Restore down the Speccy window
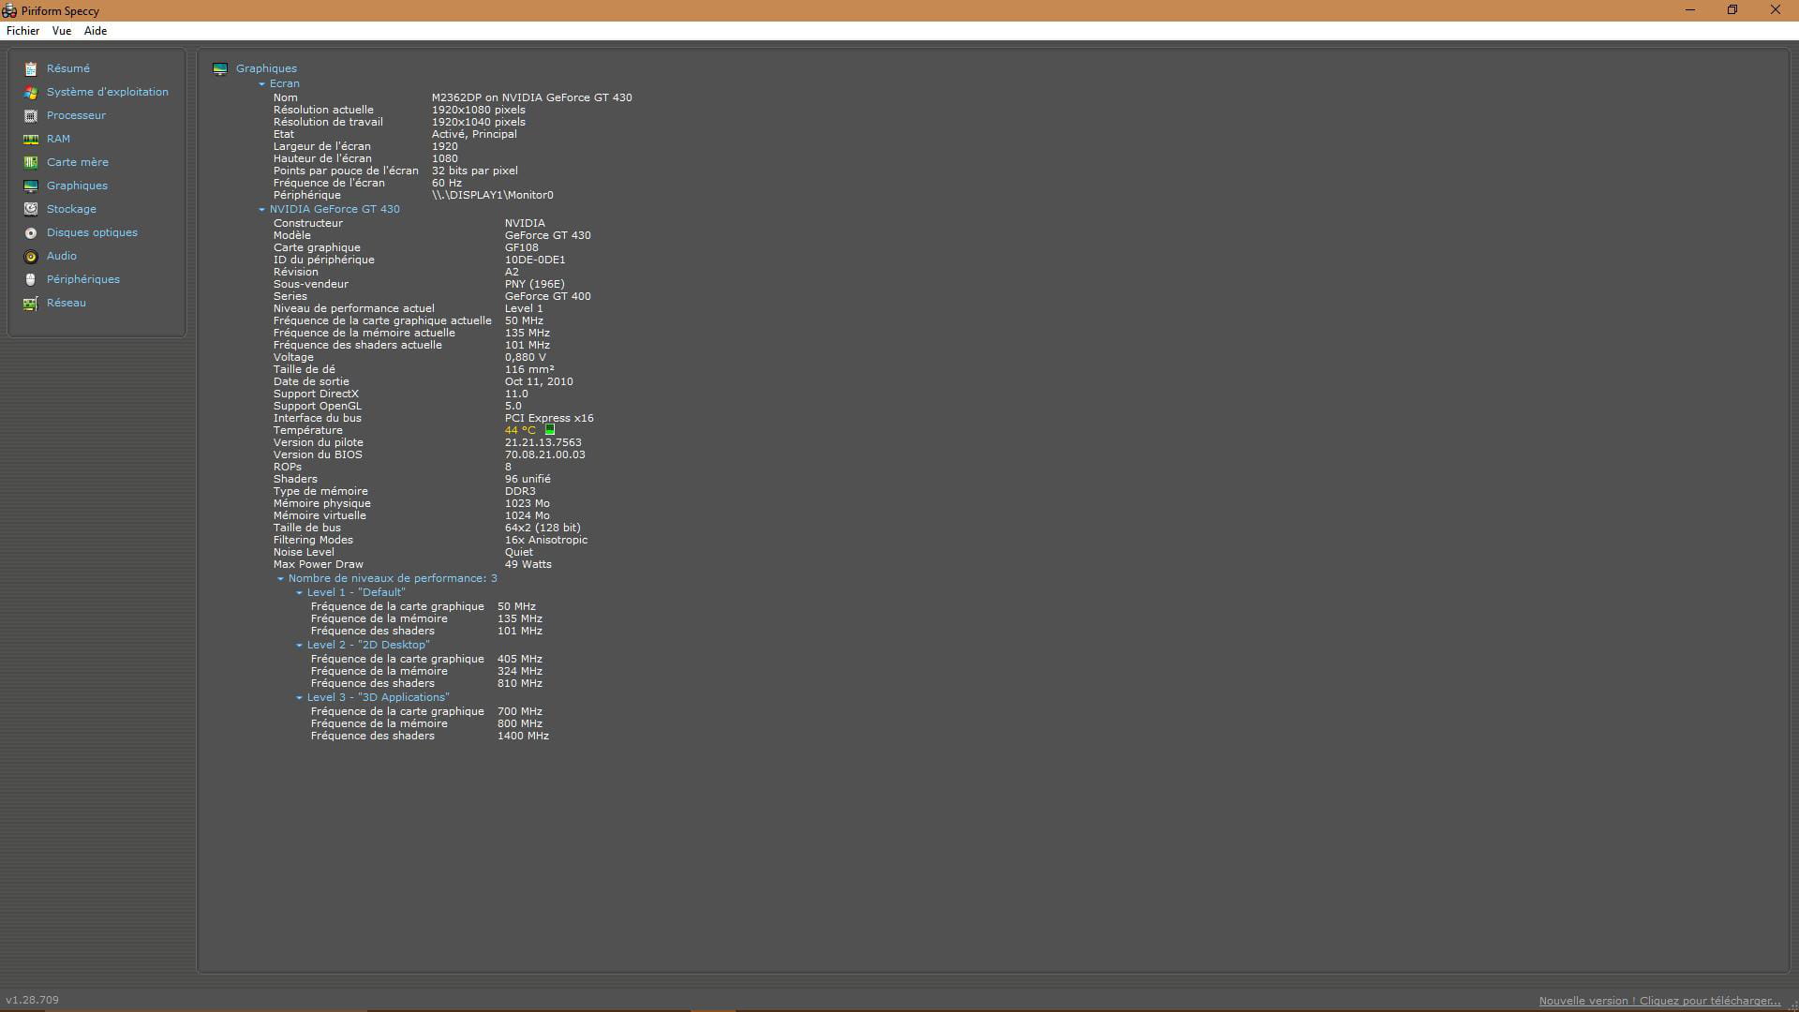Viewport: 1799px width, 1012px height. pos(1732,10)
